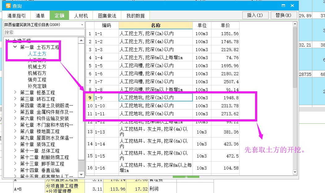Select row 1-16 挖深8m以上每增1m

coord(162,168)
